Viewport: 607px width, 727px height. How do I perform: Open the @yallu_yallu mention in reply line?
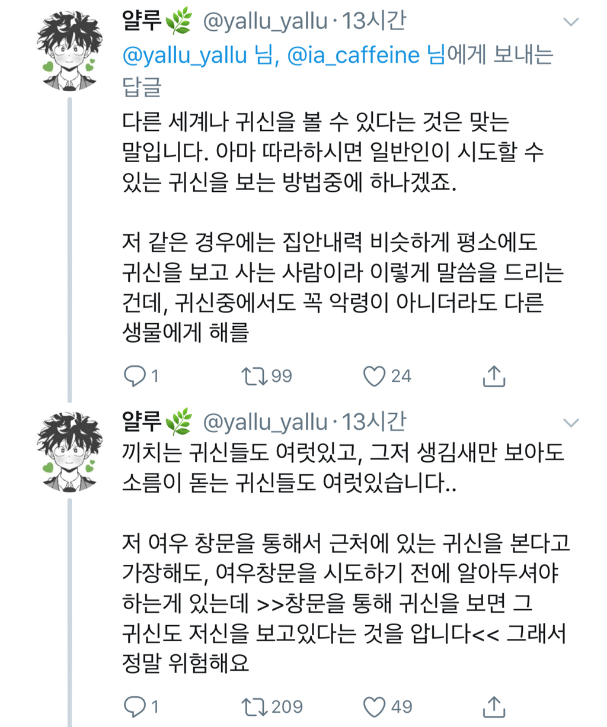click(184, 55)
